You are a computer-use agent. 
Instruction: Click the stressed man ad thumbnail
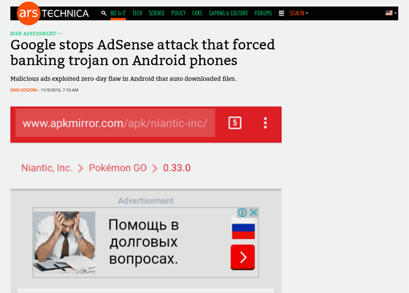point(64,242)
